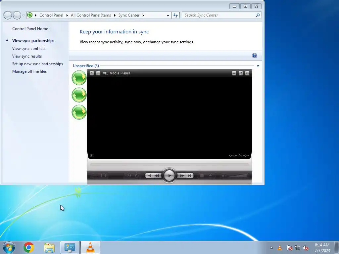Select View sync partnerships
Screen dimensions: 339x254
point(33,41)
